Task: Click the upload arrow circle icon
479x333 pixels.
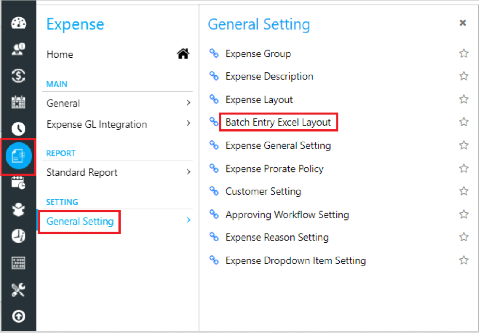Action: pos(18,316)
